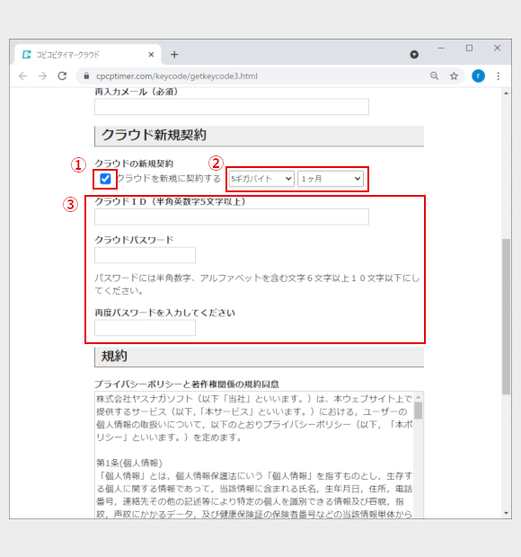Screen dimensions: 521x557
Task: Open Chrome three-dot menu
Action: click(499, 76)
